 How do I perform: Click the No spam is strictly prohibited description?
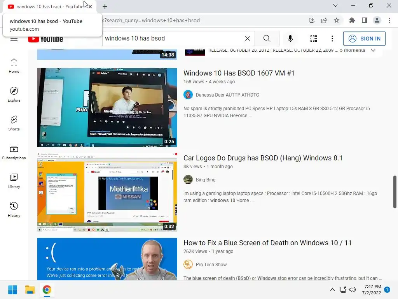(x=277, y=112)
